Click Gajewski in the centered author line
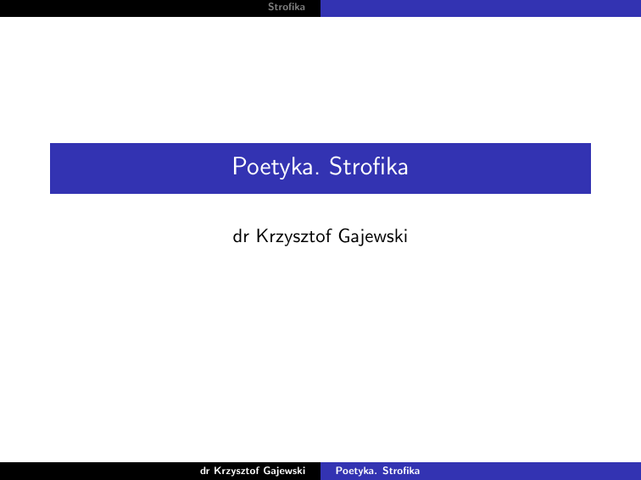The height and width of the screenshot is (480, 641). pos(372,236)
